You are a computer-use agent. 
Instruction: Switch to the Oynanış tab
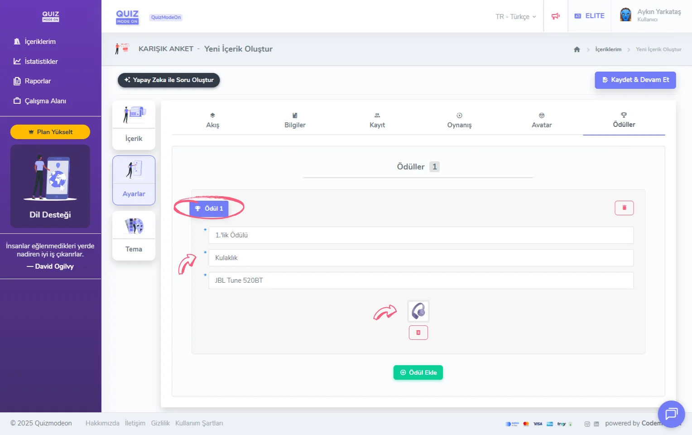click(x=459, y=121)
